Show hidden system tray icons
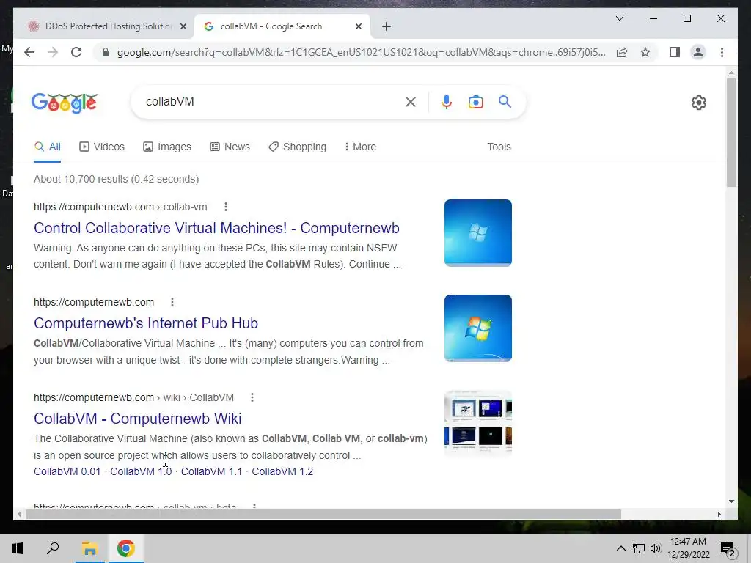This screenshot has width=751, height=563. [x=620, y=548]
